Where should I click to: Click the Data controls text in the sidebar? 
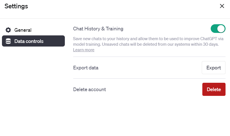[x=29, y=41]
